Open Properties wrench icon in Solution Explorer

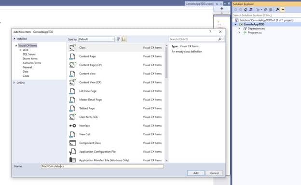277,10
